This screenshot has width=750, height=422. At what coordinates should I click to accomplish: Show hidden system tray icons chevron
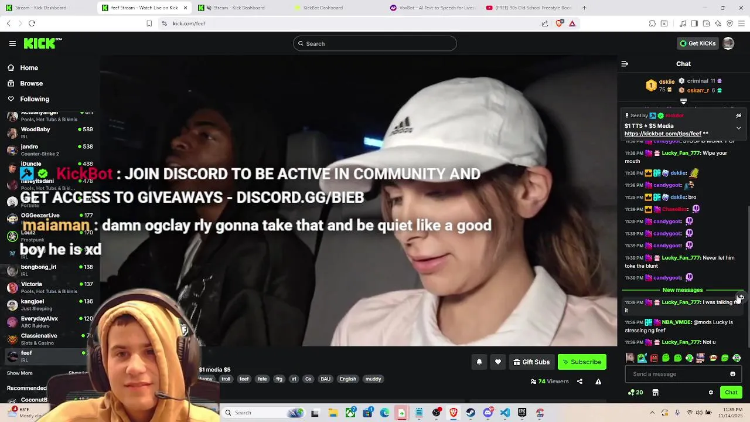[x=652, y=413]
